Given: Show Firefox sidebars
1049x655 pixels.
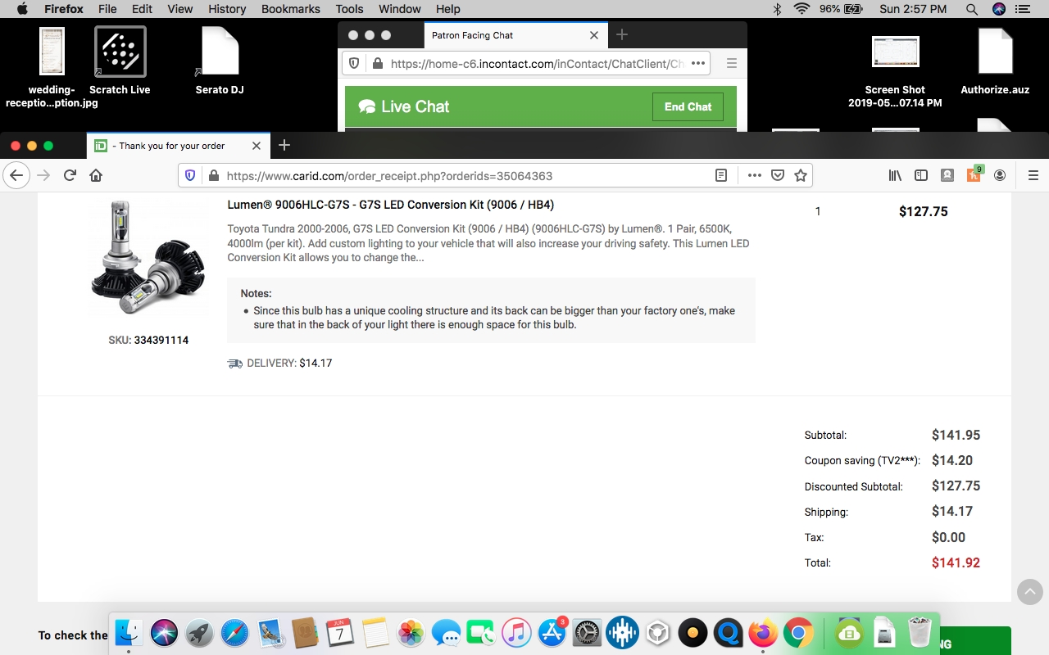Looking at the screenshot, I should pyautogui.click(x=921, y=175).
